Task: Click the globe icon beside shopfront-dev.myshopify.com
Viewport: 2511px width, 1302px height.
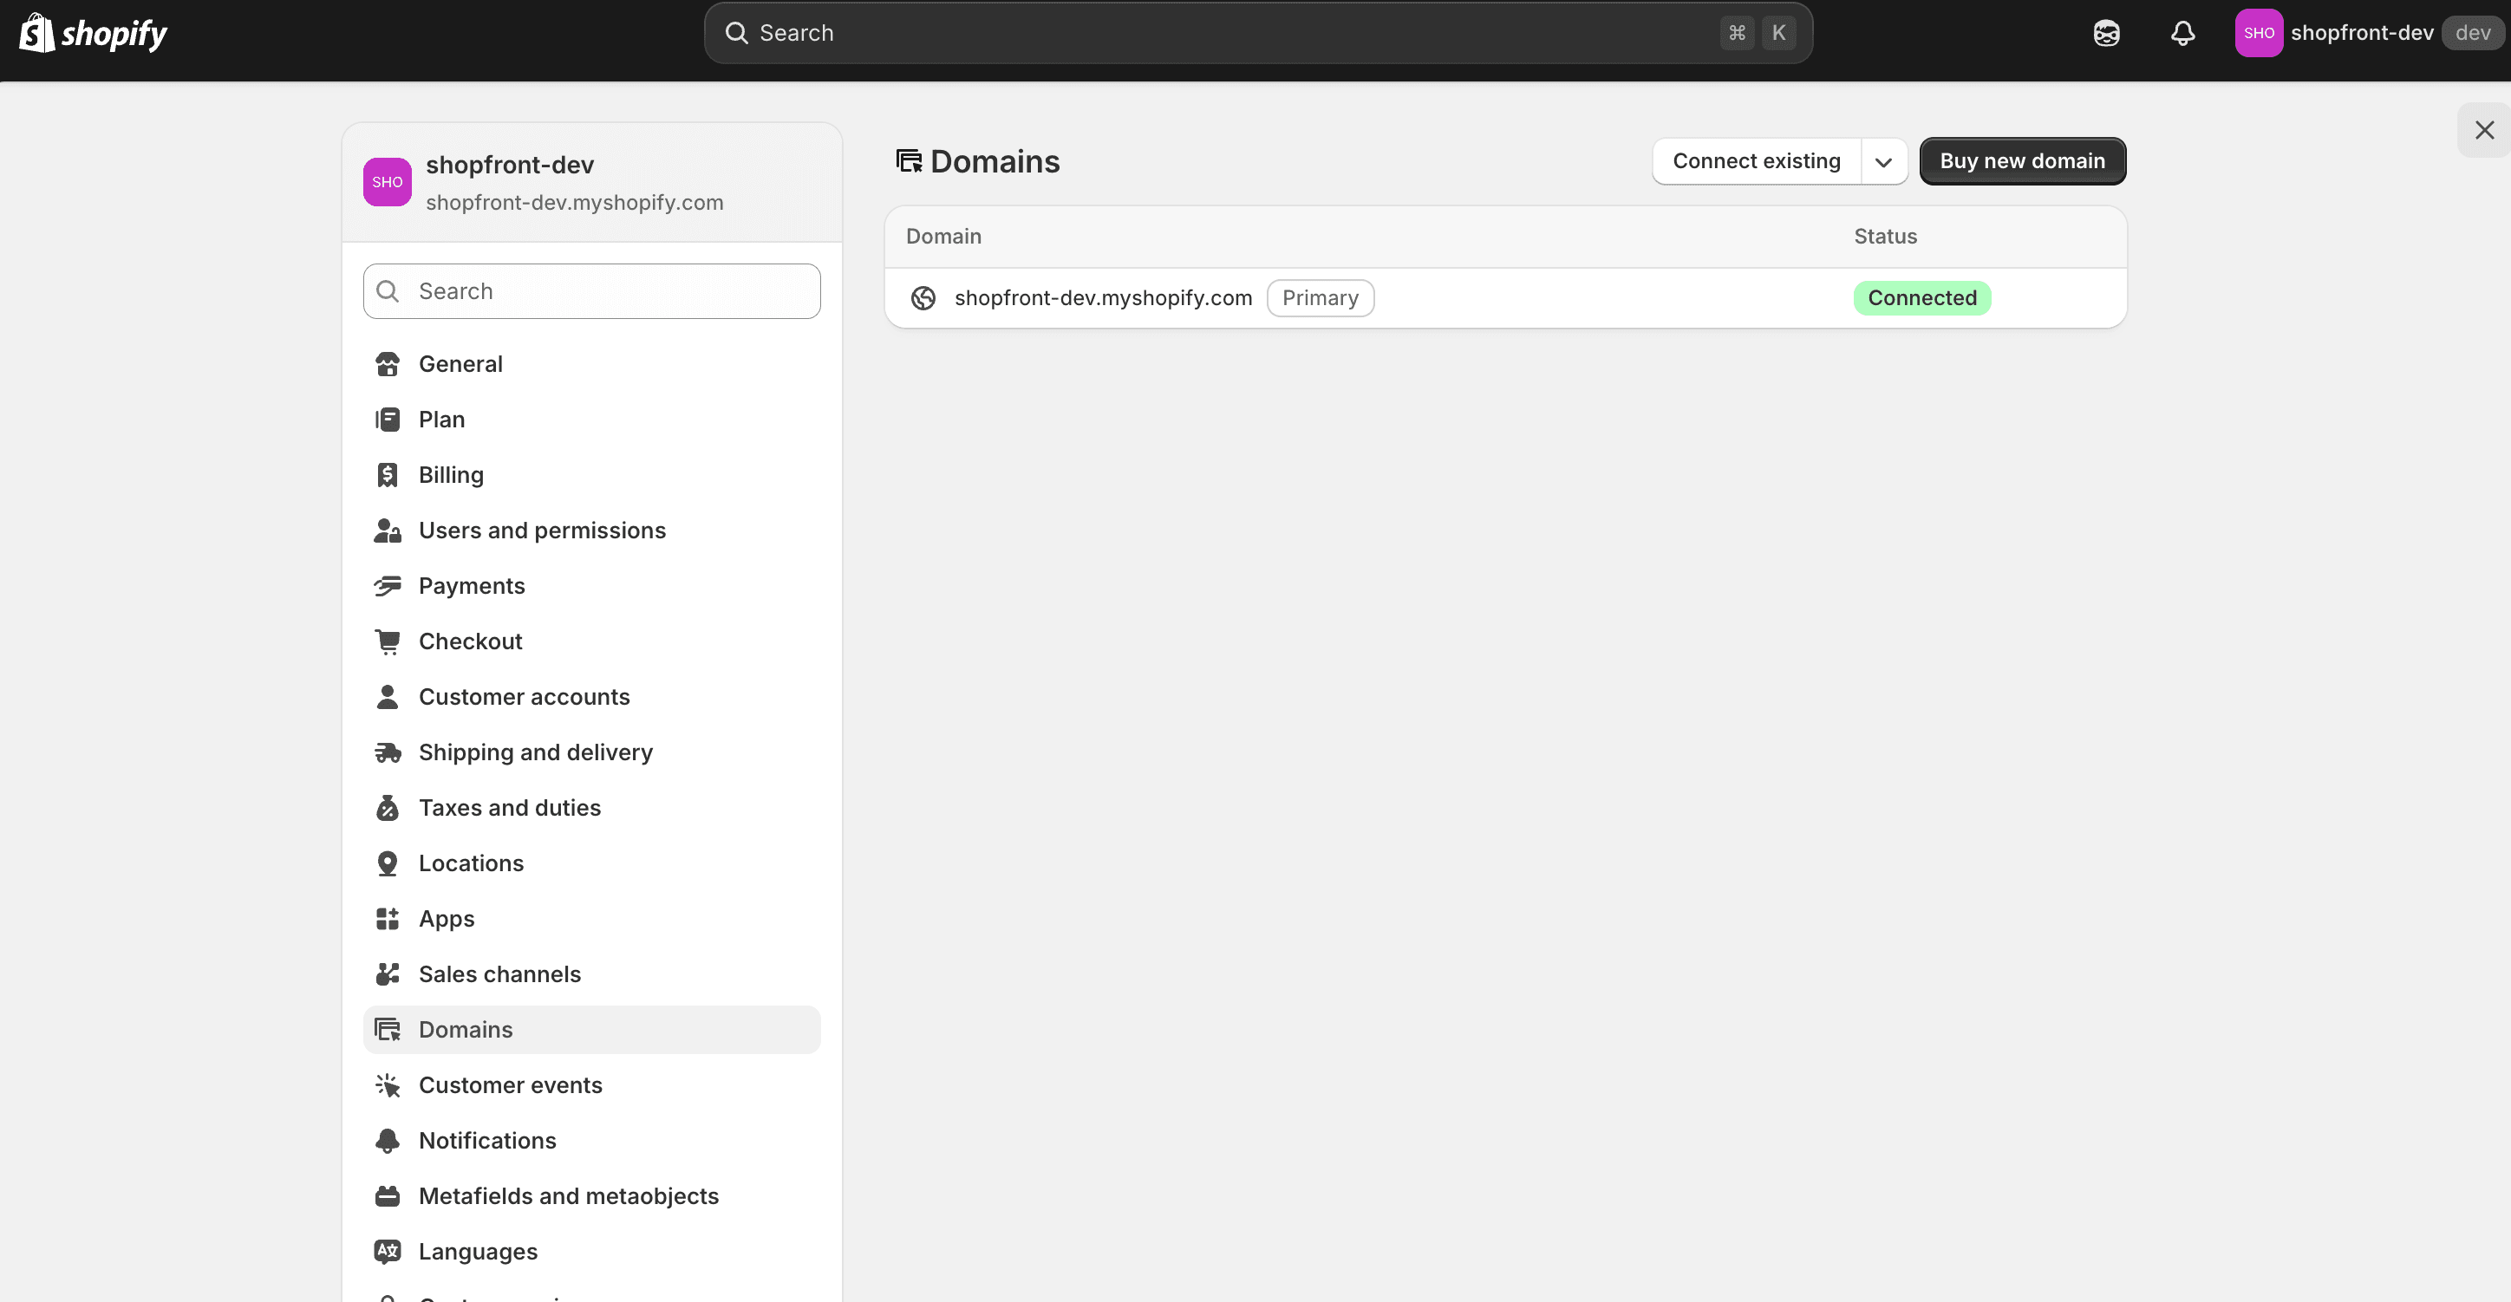Action: click(923, 298)
